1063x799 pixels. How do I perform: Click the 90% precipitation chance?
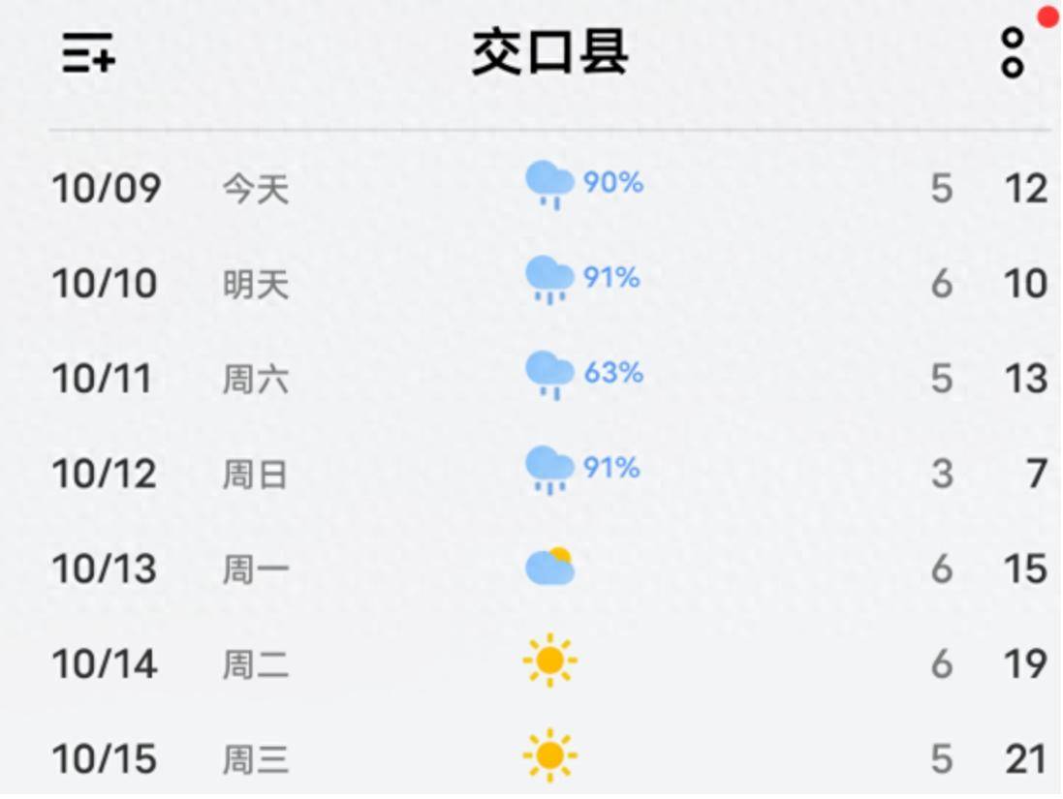pyautogui.click(x=613, y=181)
